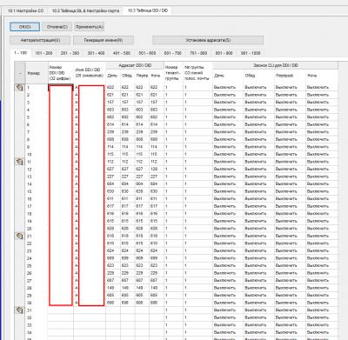The height and width of the screenshot is (340, 348).
Task: Open CLI Обед Выключить dropdown in row 24
Action: (258, 258)
